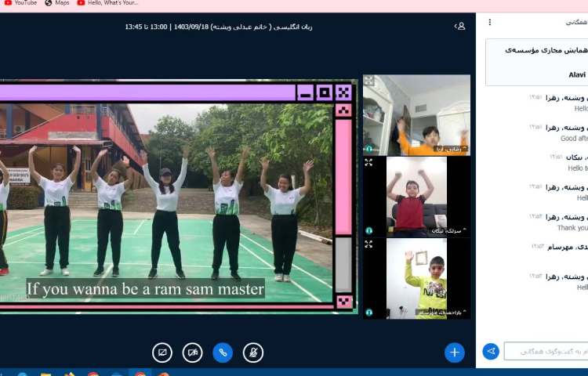
Task: Click the audio indicator icon on bottom webcam
Action: point(369,312)
